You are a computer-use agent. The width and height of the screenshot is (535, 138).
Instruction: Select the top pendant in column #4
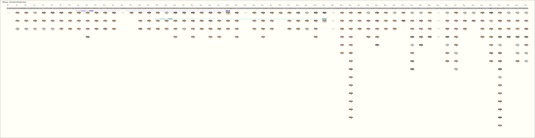click(35, 12)
